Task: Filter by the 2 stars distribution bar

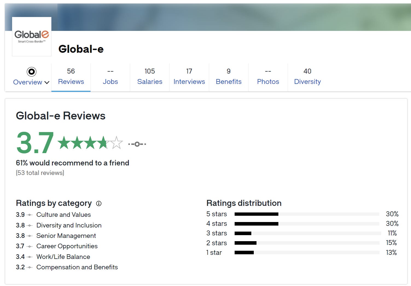Action: pos(307,243)
